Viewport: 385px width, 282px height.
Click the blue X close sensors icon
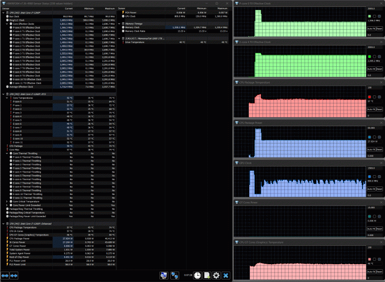[226, 276]
